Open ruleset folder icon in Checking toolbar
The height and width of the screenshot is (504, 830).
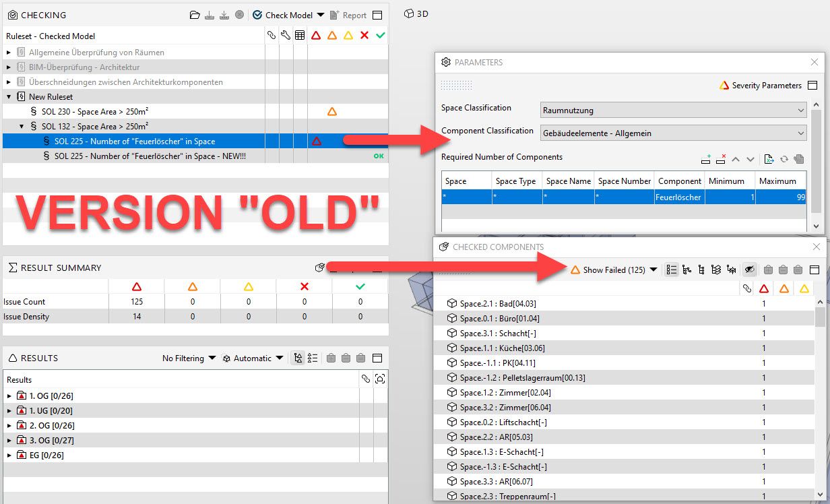(195, 15)
